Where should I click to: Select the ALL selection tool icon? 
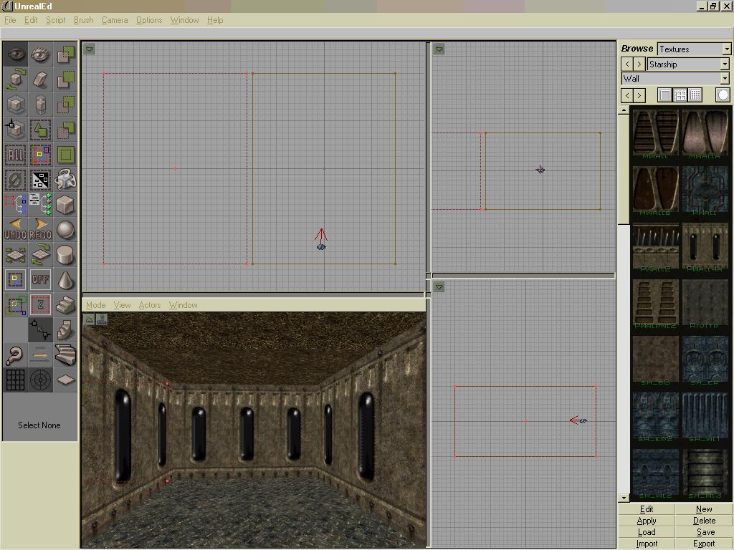(15, 155)
